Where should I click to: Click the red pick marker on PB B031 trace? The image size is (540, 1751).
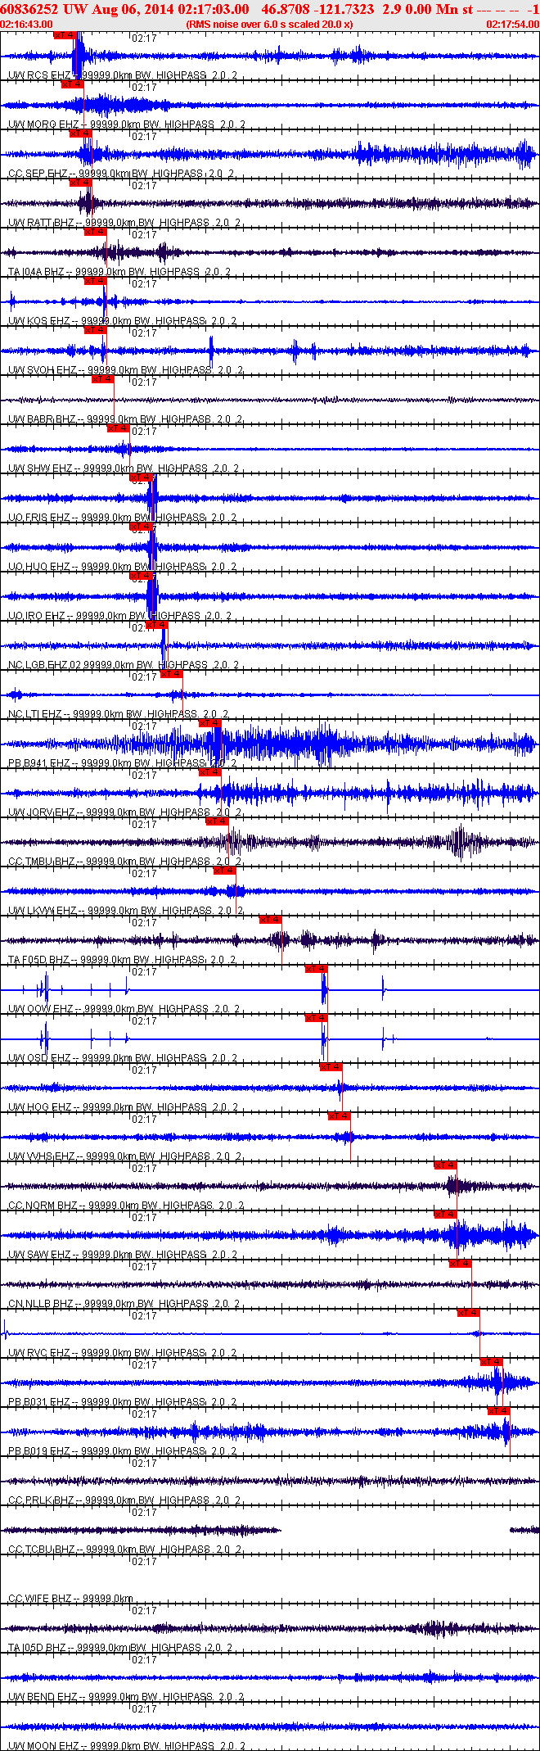(491, 1361)
